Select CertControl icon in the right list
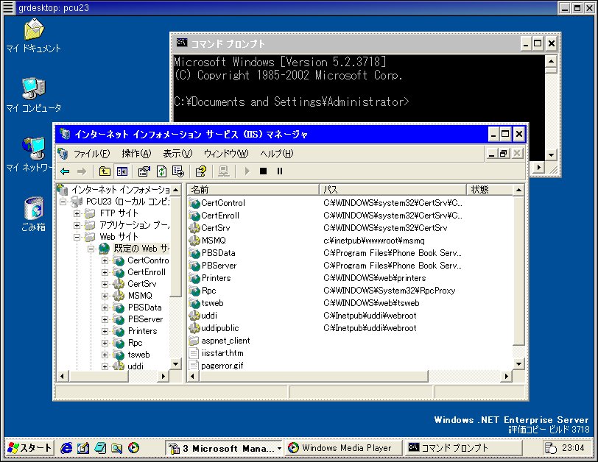Viewport: 598px width, 462px height. 194,203
